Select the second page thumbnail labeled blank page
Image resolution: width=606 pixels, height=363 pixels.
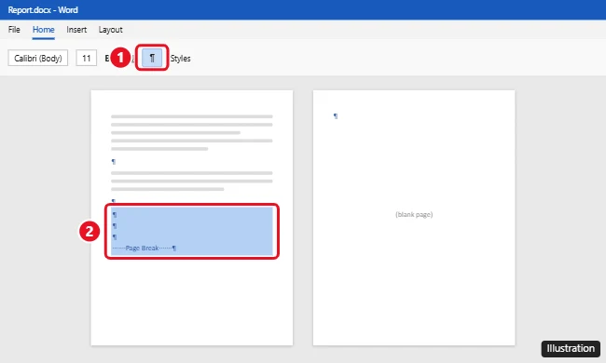(x=414, y=218)
